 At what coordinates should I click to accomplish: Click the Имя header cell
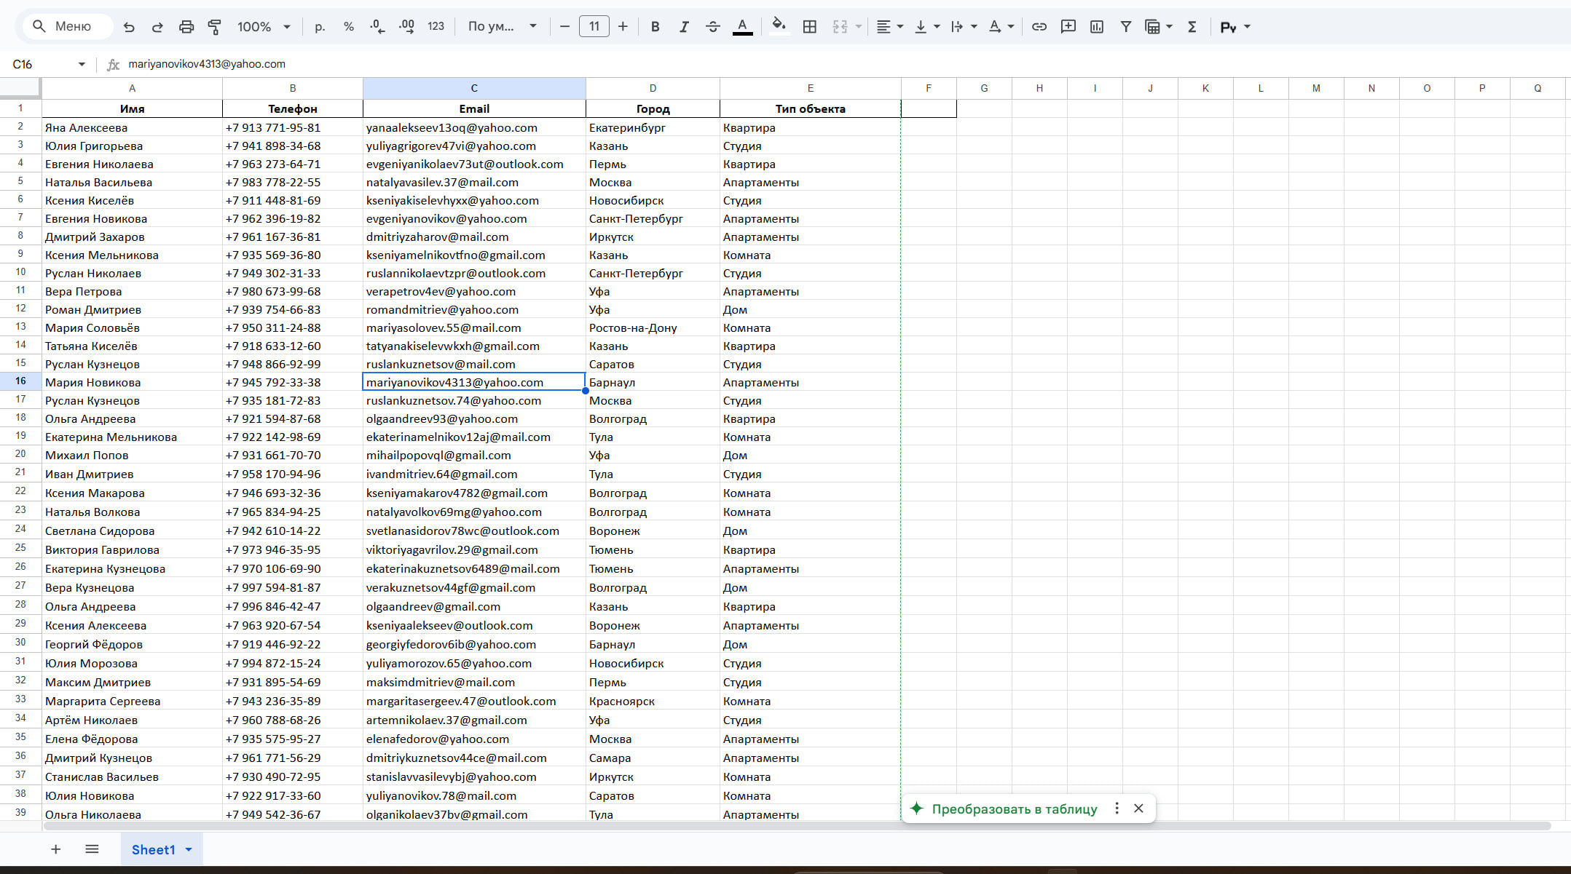click(132, 108)
